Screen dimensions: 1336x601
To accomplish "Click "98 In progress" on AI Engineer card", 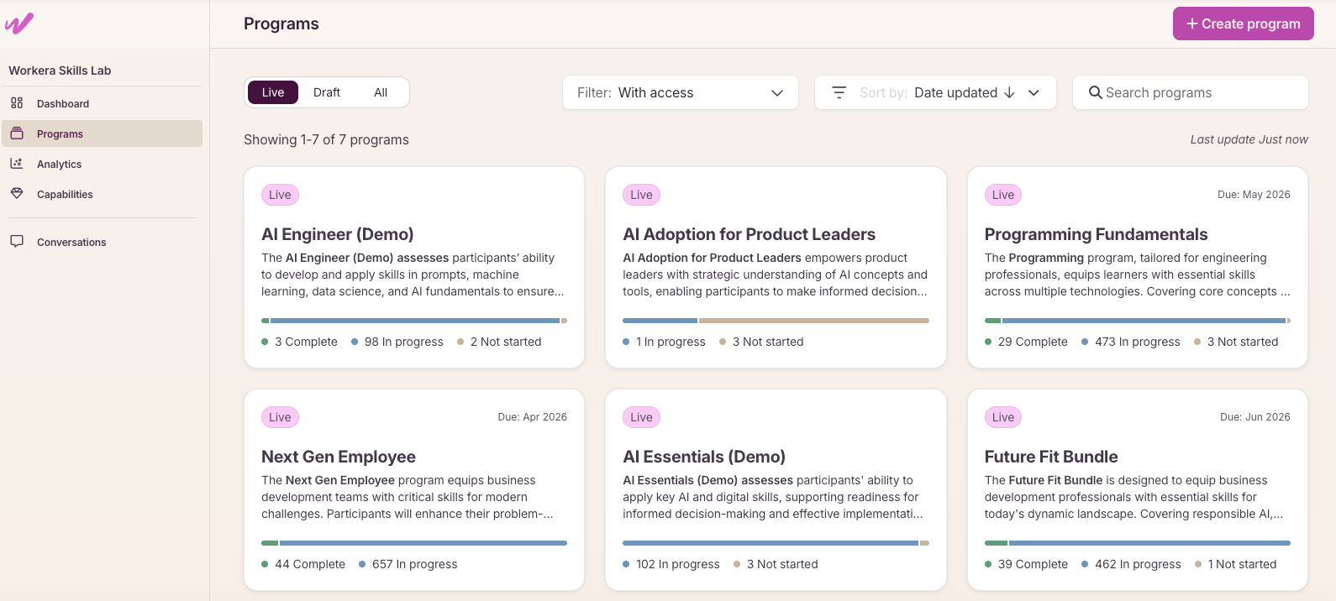I will click(403, 342).
